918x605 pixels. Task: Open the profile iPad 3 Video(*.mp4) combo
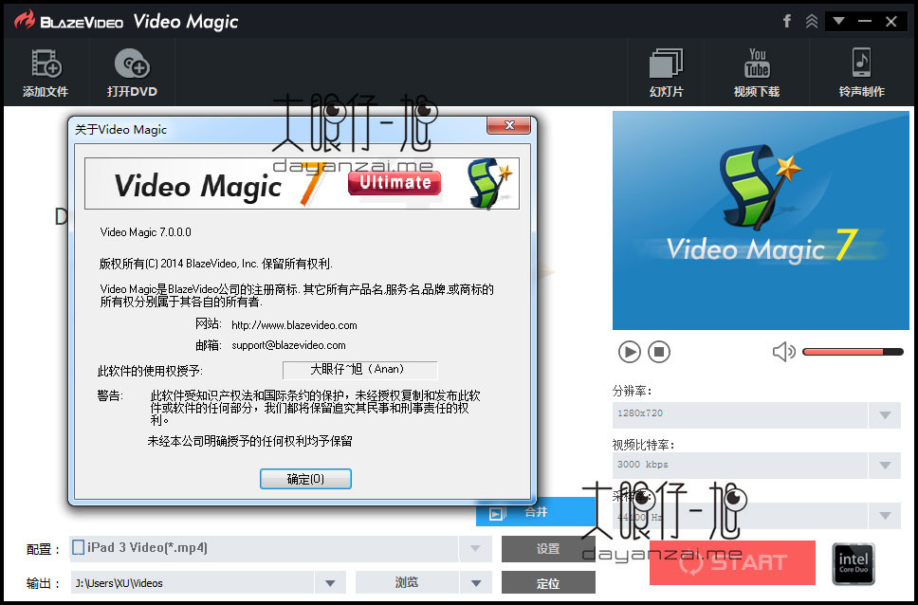pos(281,548)
